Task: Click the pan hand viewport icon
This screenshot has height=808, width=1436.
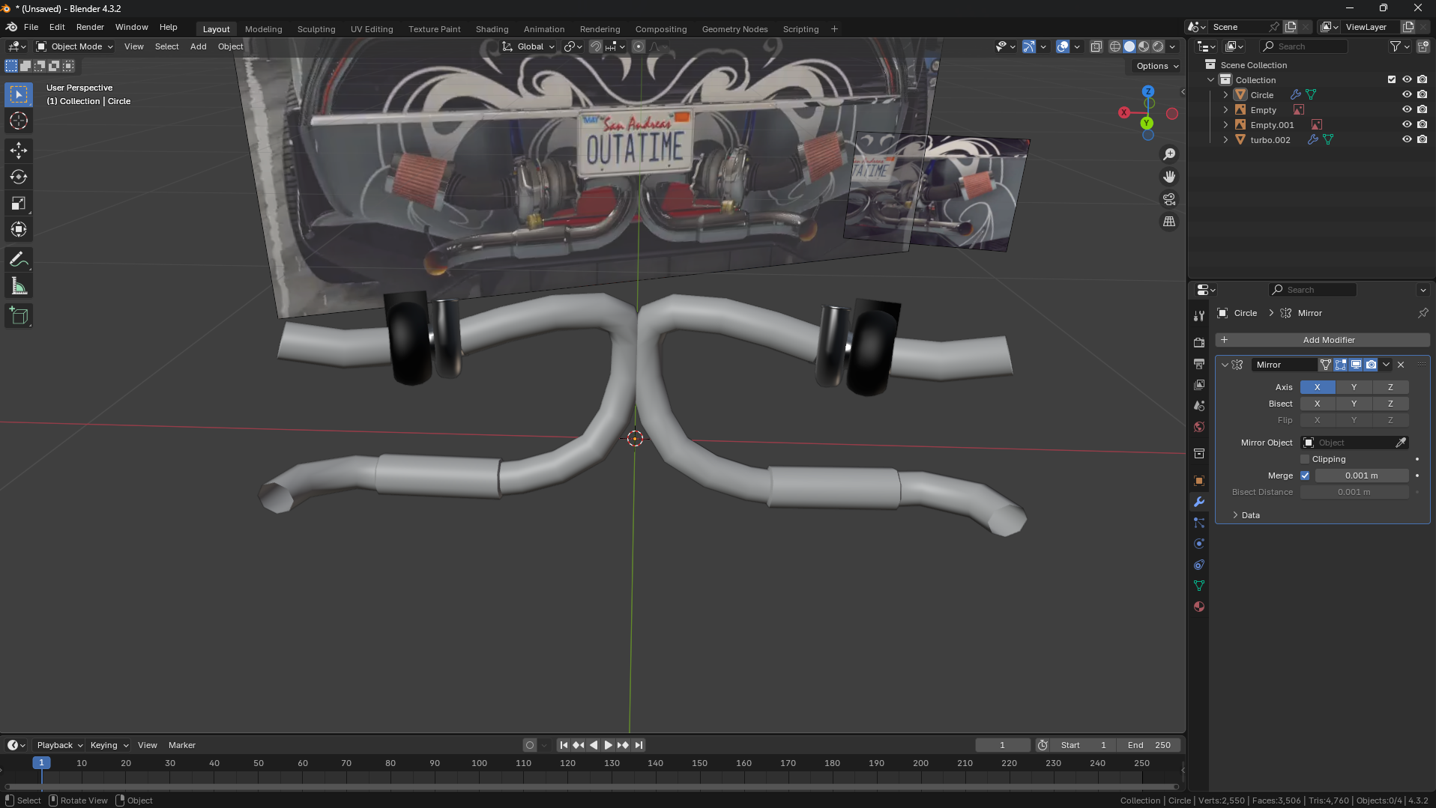Action: point(1169,177)
